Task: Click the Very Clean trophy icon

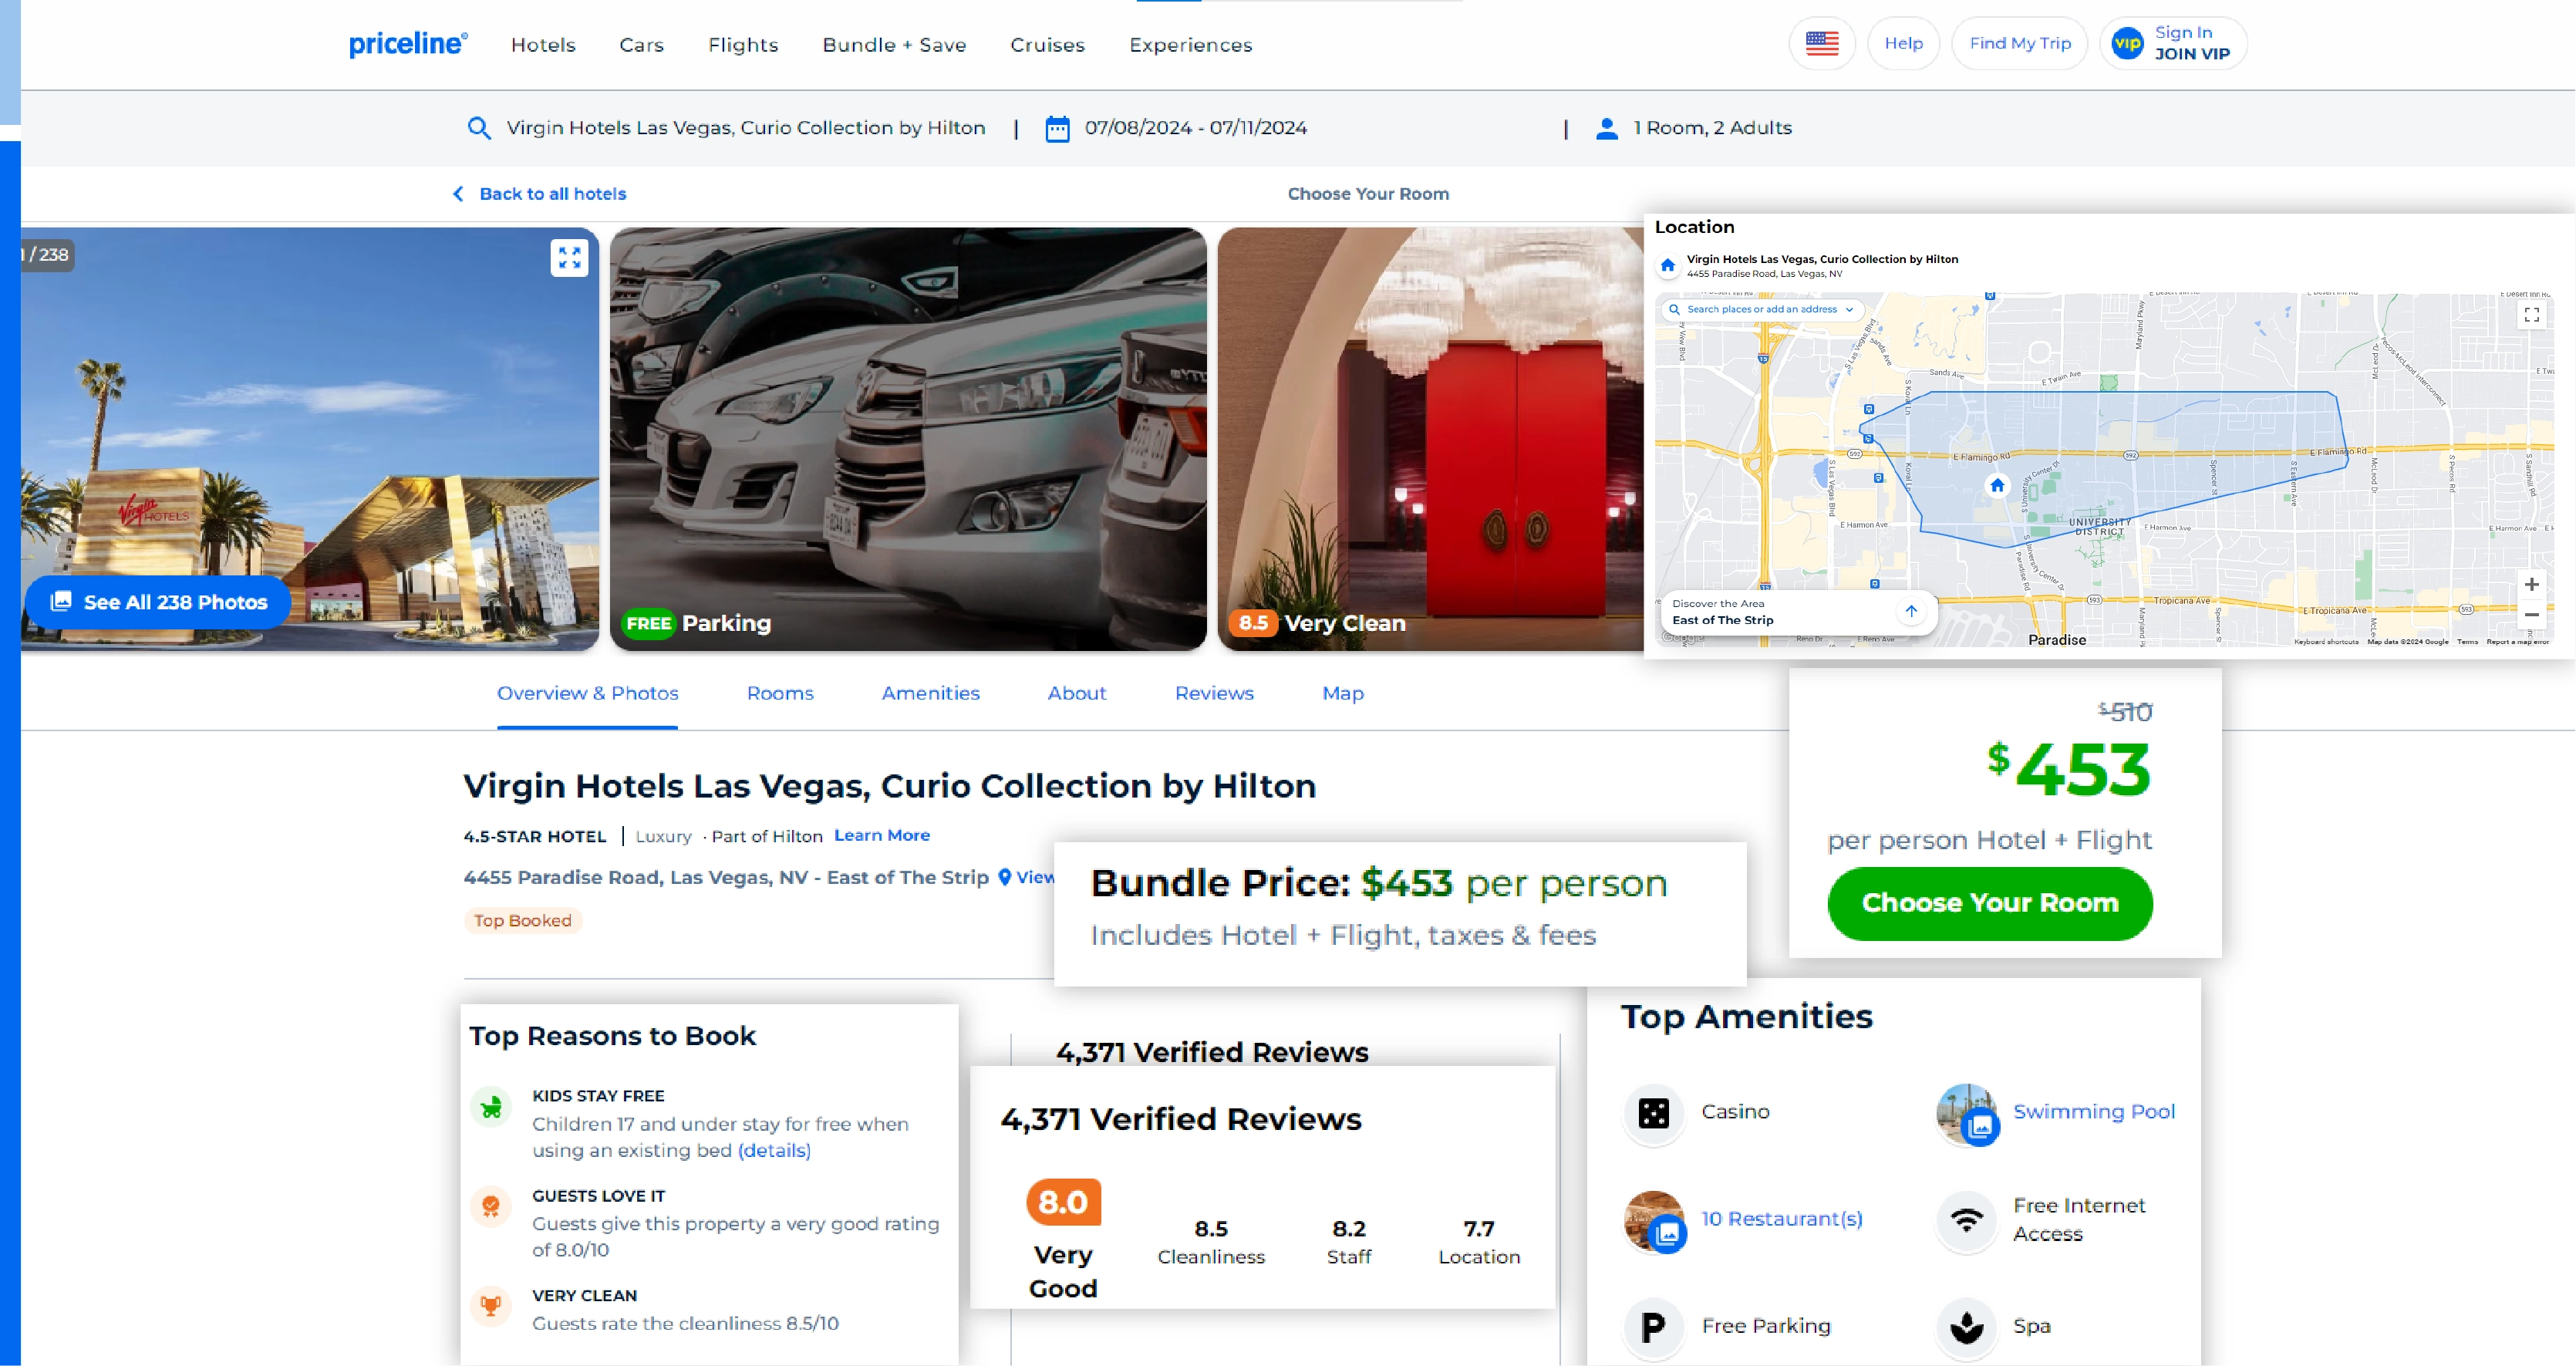Action: point(490,1306)
